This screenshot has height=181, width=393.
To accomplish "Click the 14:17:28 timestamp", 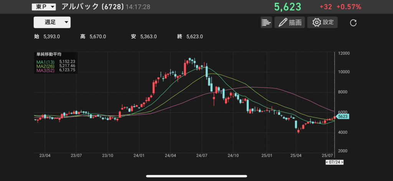I will [x=138, y=7].
